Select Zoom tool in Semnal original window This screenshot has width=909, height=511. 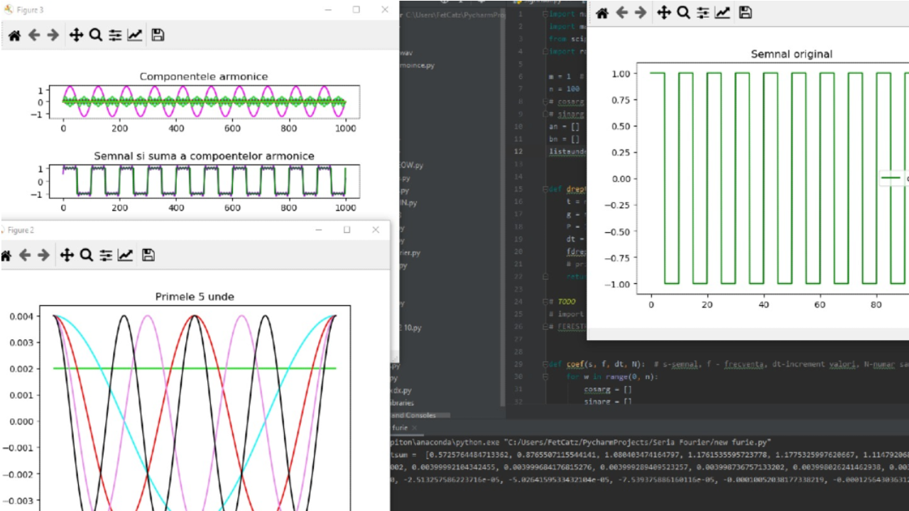pos(683,12)
